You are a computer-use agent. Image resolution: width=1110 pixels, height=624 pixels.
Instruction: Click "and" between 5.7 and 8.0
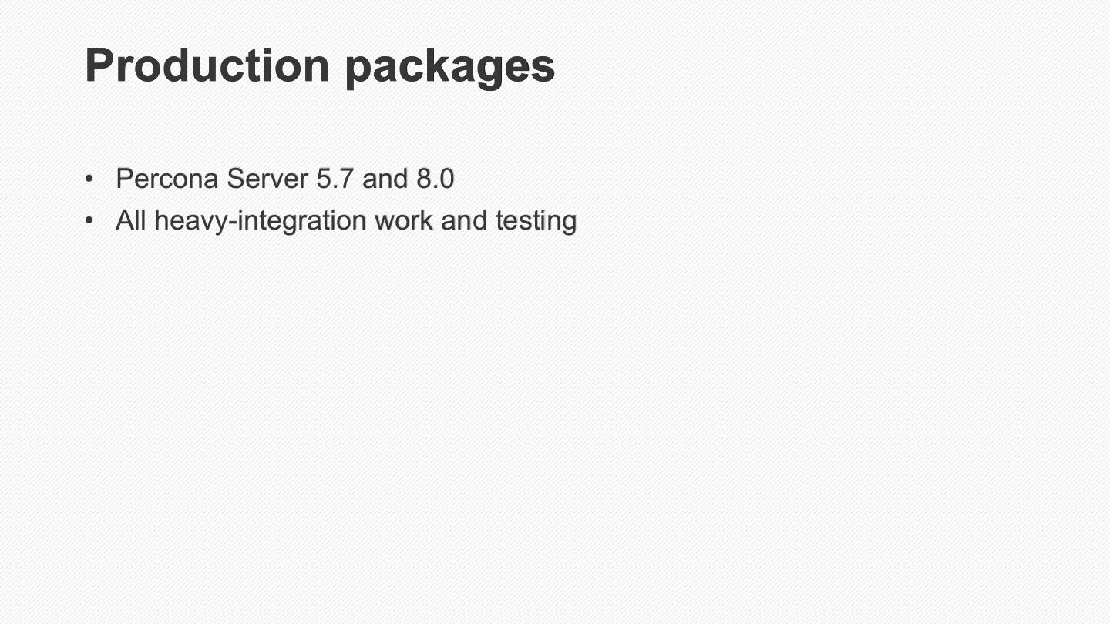pos(385,179)
